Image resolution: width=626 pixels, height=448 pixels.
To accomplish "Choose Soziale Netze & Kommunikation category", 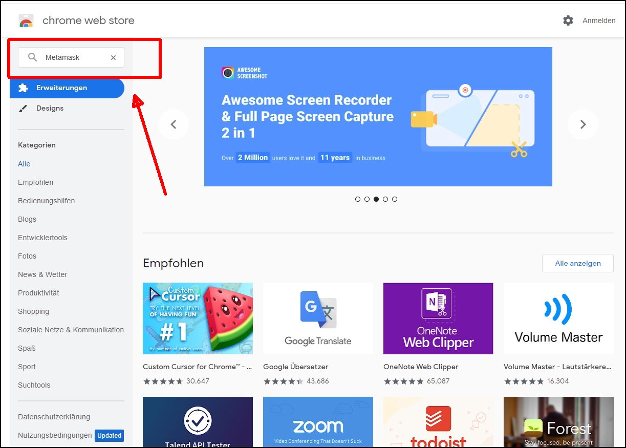I will [71, 330].
